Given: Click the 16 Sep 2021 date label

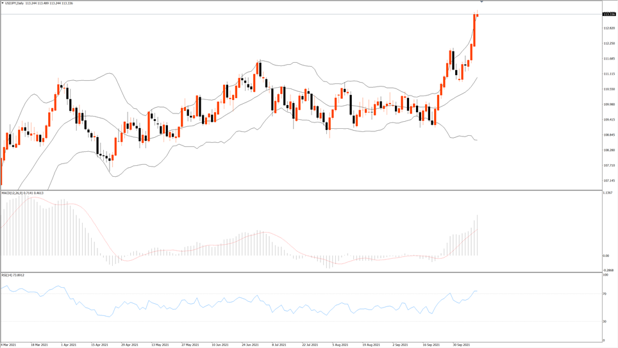Looking at the screenshot, I should 431,345.
